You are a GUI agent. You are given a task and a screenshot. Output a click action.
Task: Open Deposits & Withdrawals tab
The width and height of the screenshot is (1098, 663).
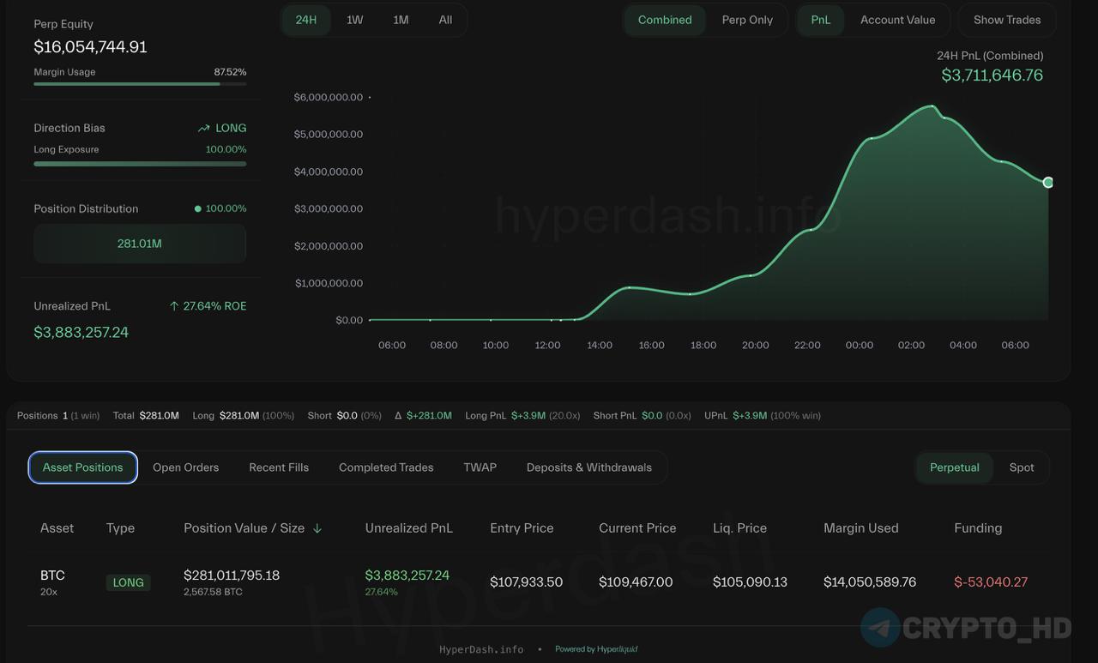tap(589, 467)
